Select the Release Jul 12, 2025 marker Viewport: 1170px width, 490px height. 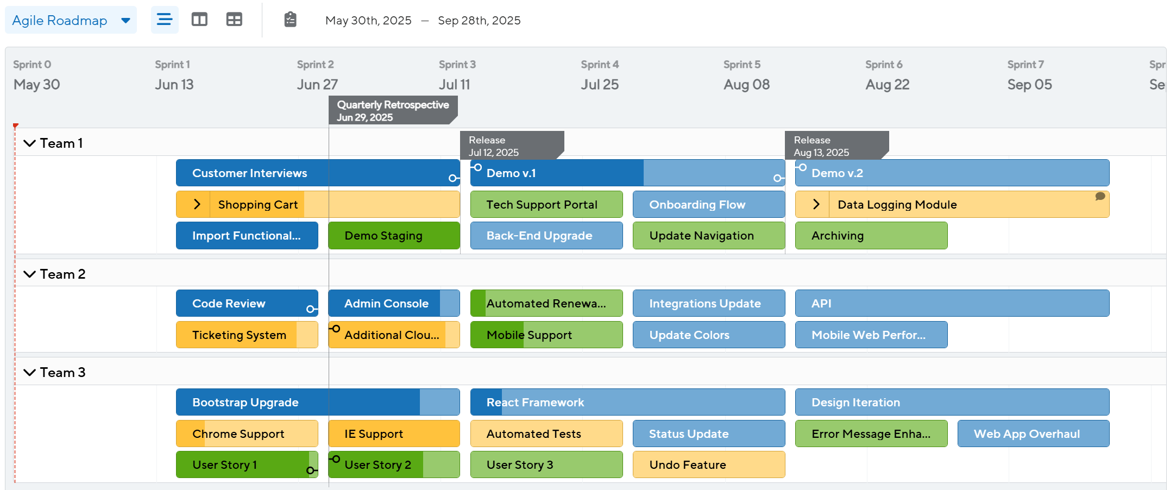511,146
